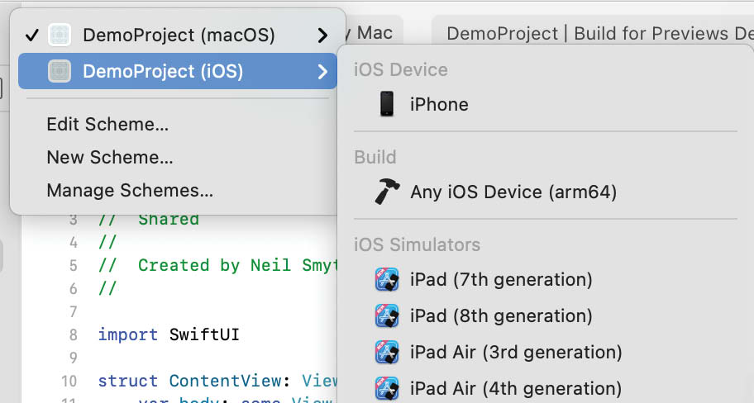Select the DemoProject (macOS) scheme

(178, 35)
